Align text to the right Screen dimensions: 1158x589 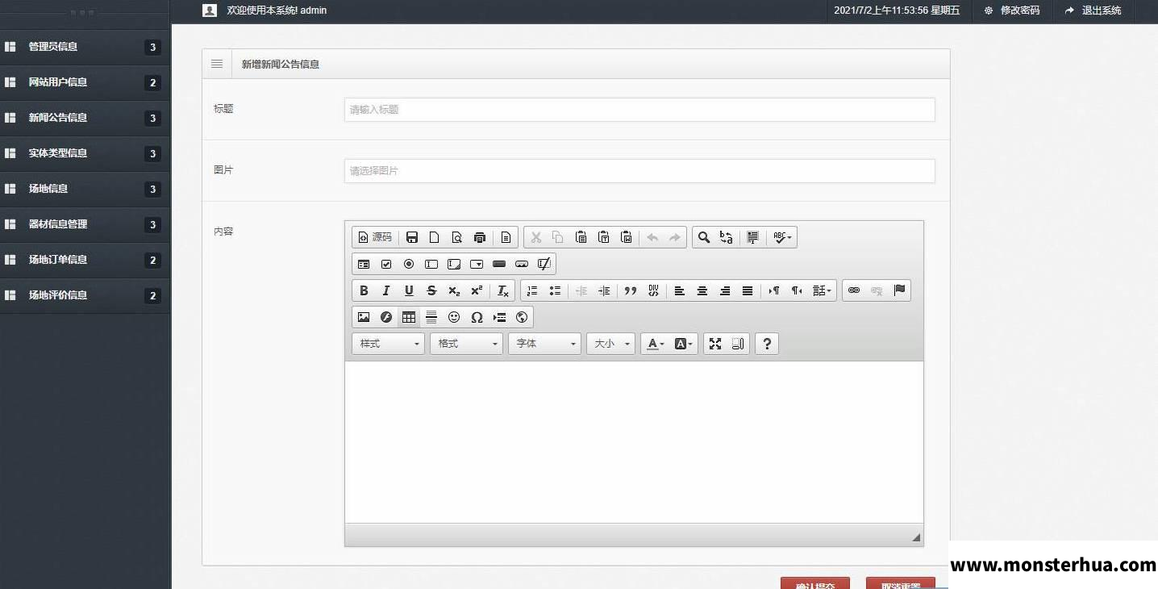tap(725, 290)
